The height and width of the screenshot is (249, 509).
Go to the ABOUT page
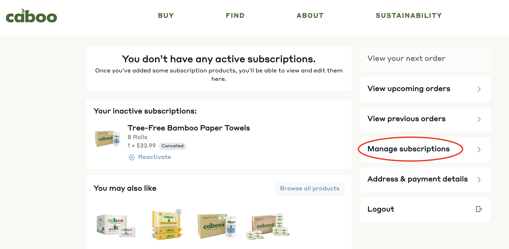point(310,16)
